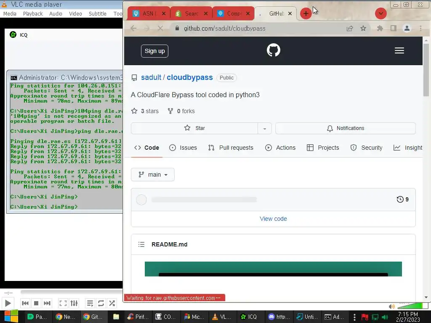This screenshot has height=323, width=431.
Task: Toggle VLC loop button
Action: pyautogui.click(x=101, y=303)
